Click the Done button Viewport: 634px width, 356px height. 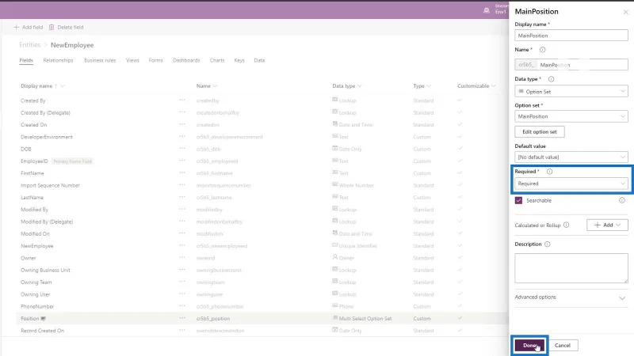point(529,346)
